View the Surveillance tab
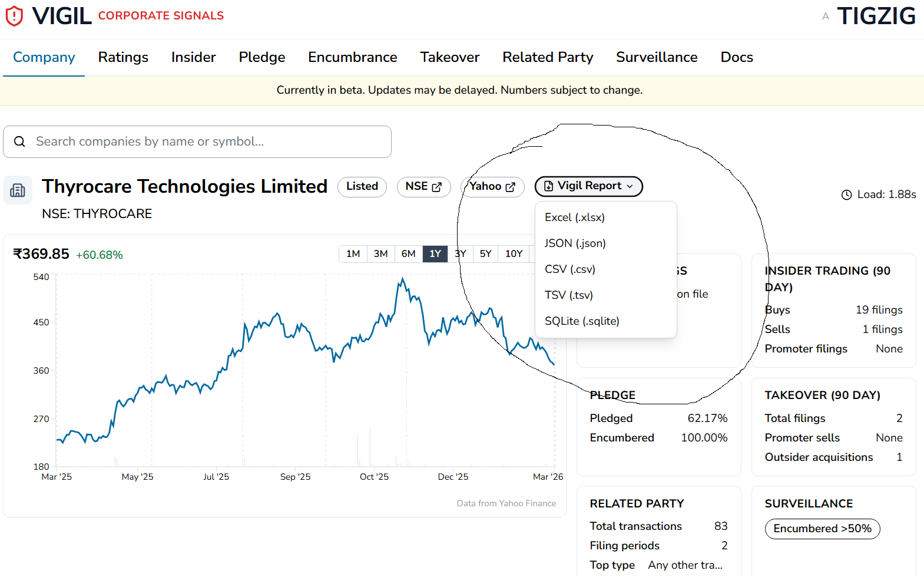Screen dimensions: 924x577 (x=657, y=57)
